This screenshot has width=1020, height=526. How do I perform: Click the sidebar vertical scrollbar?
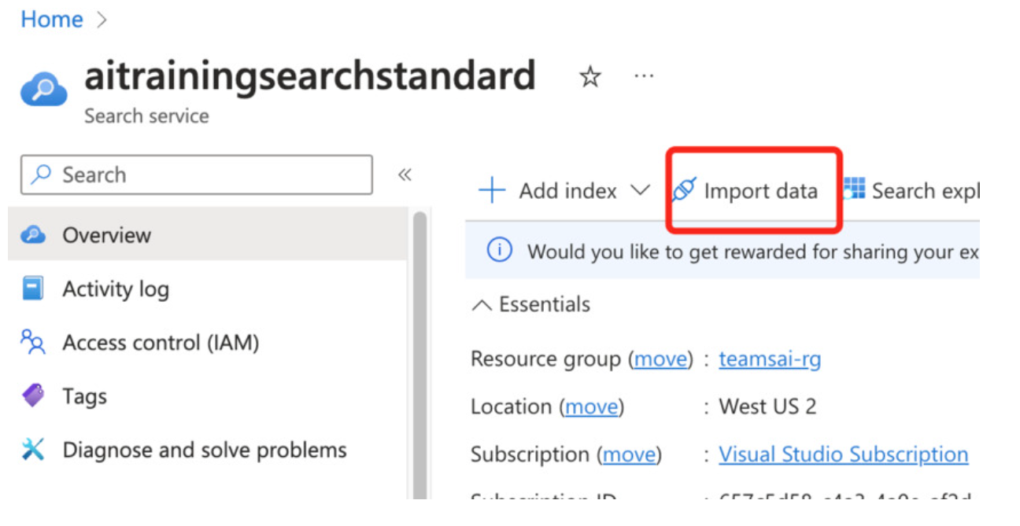(x=419, y=354)
